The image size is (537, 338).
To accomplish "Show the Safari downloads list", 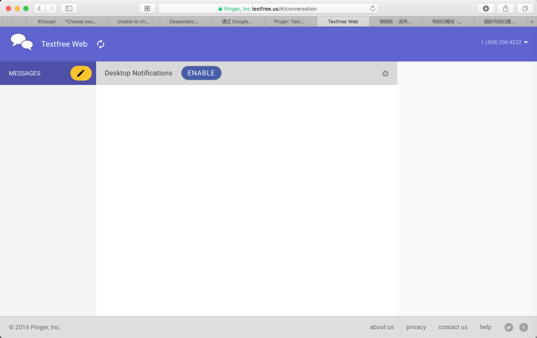I will click(x=486, y=9).
